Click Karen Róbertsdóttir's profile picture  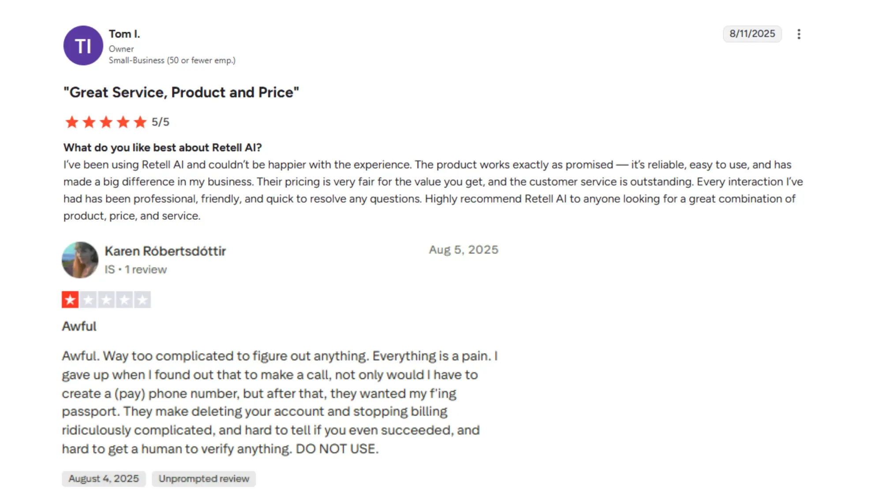(79, 260)
